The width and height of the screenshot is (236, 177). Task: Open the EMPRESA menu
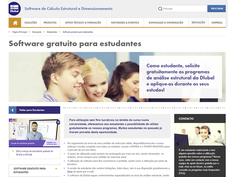point(217,23)
